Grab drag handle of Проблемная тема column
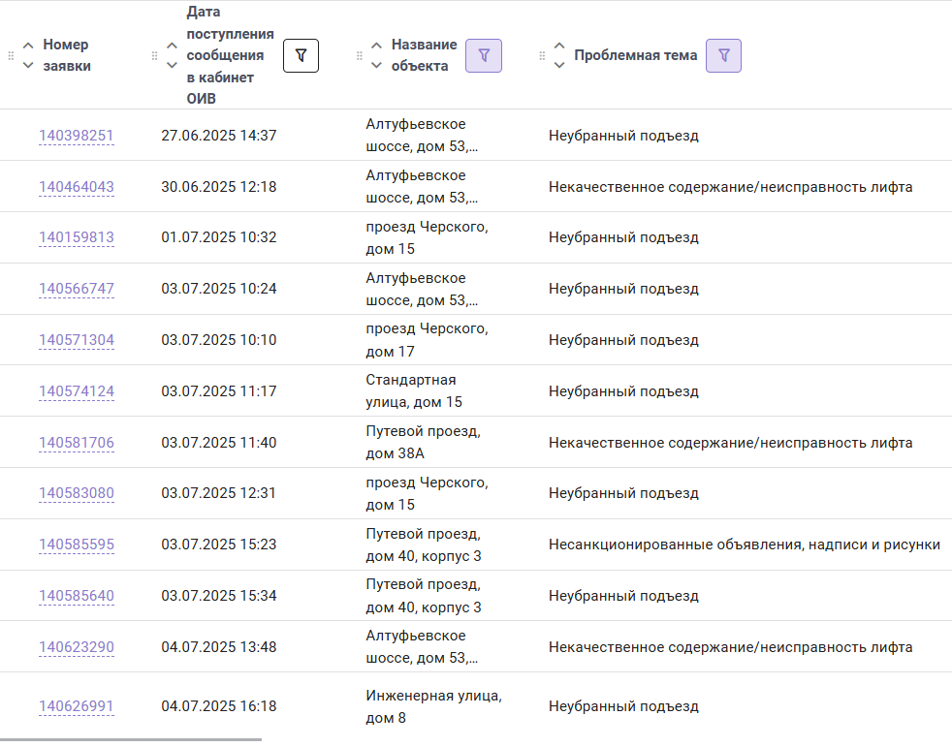 coord(542,56)
